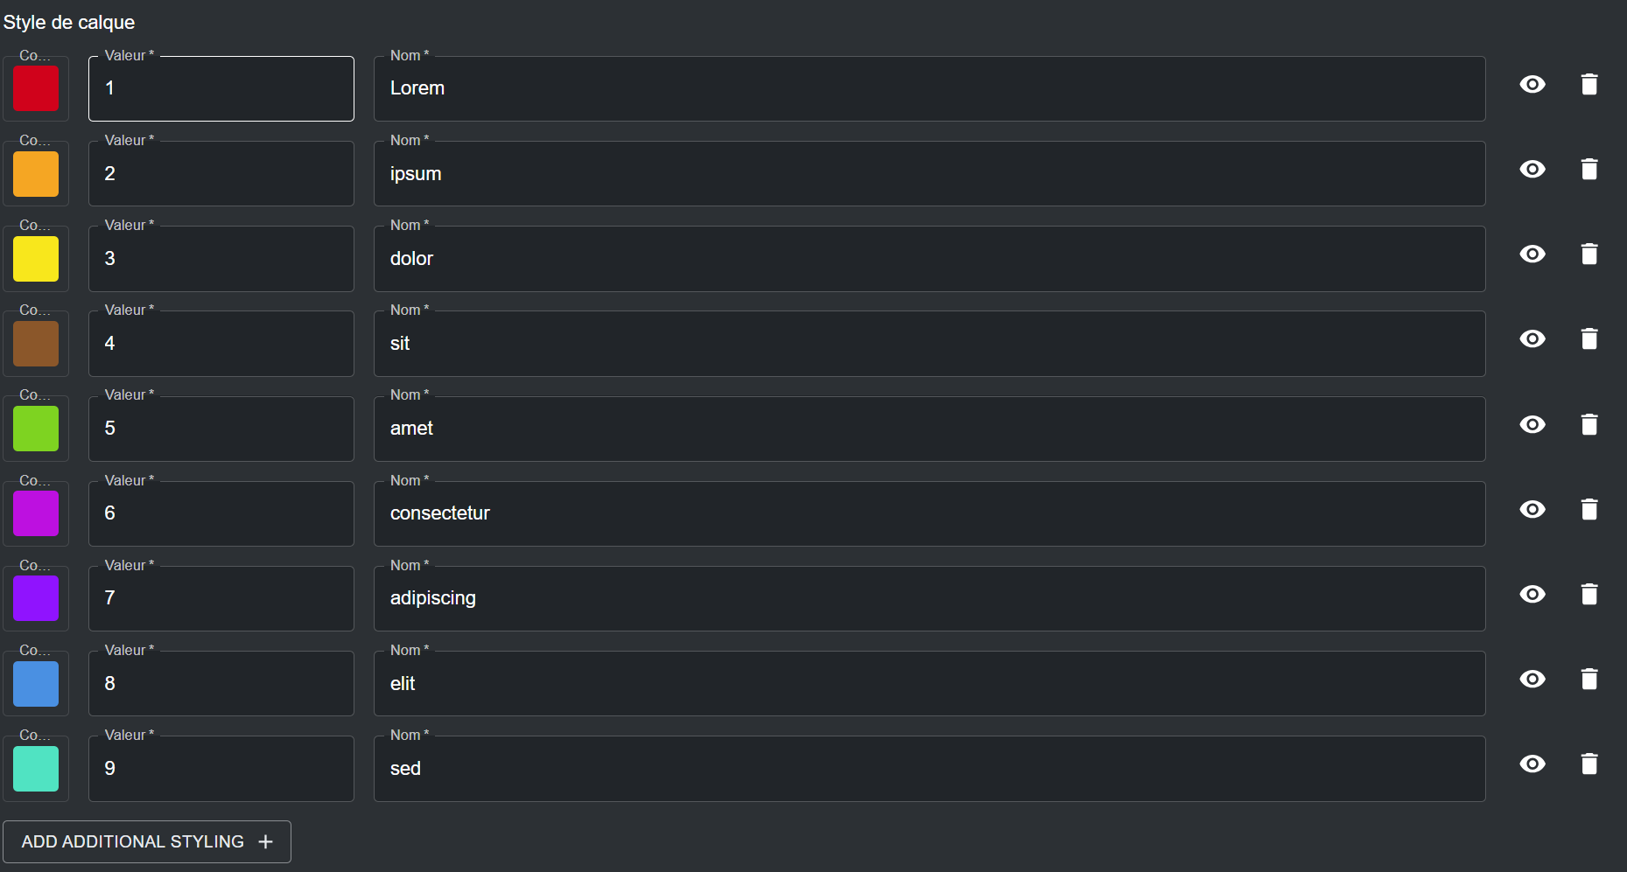Delete the ipsum style row
The width and height of the screenshot is (1627, 872).
pyautogui.click(x=1589, y=170)
